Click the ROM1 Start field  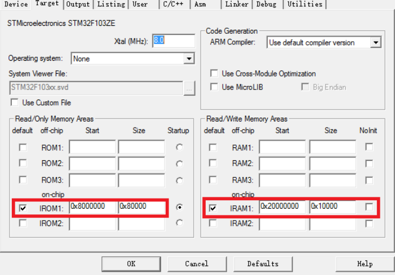(92, 147)
